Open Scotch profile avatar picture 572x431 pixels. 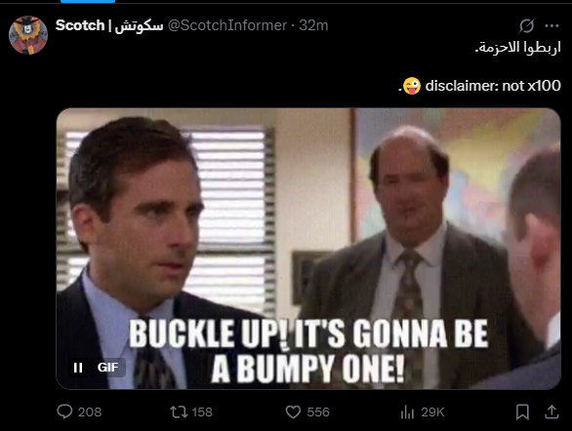pos(28,35)
